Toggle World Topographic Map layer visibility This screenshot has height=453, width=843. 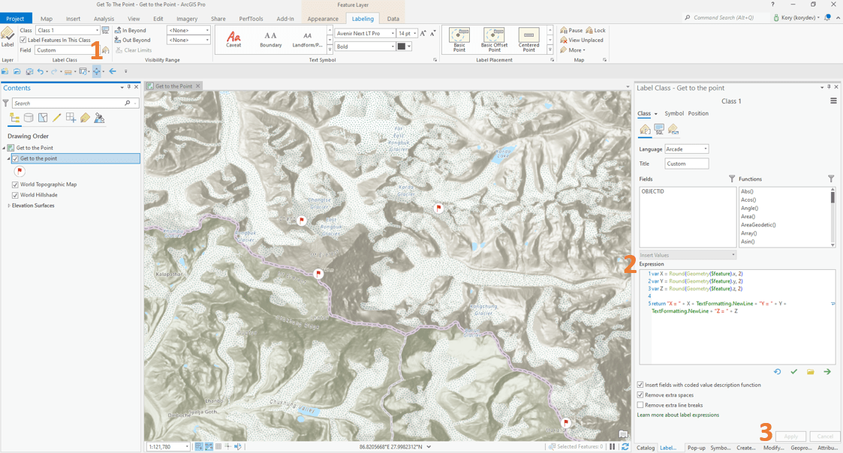point(15,184)
